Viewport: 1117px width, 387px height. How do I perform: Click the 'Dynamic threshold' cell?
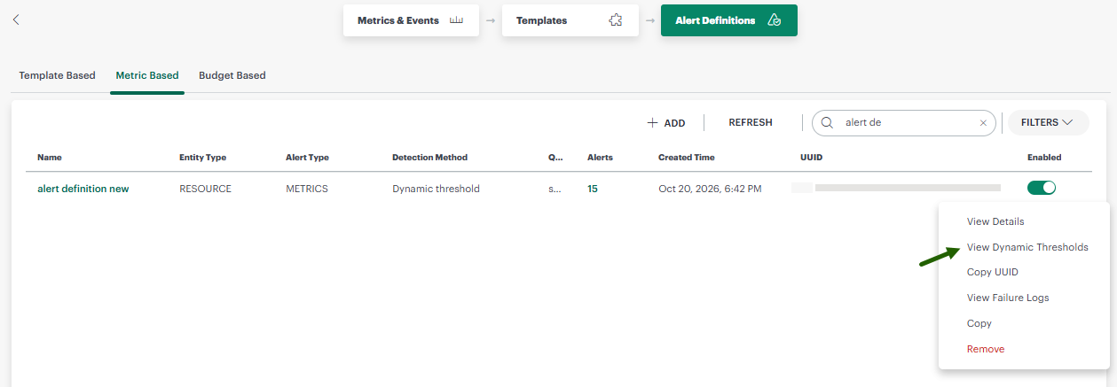436,189
